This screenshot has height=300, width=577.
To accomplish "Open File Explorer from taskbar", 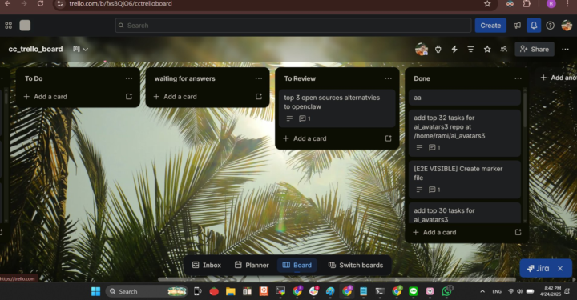I will coord(231,291).
